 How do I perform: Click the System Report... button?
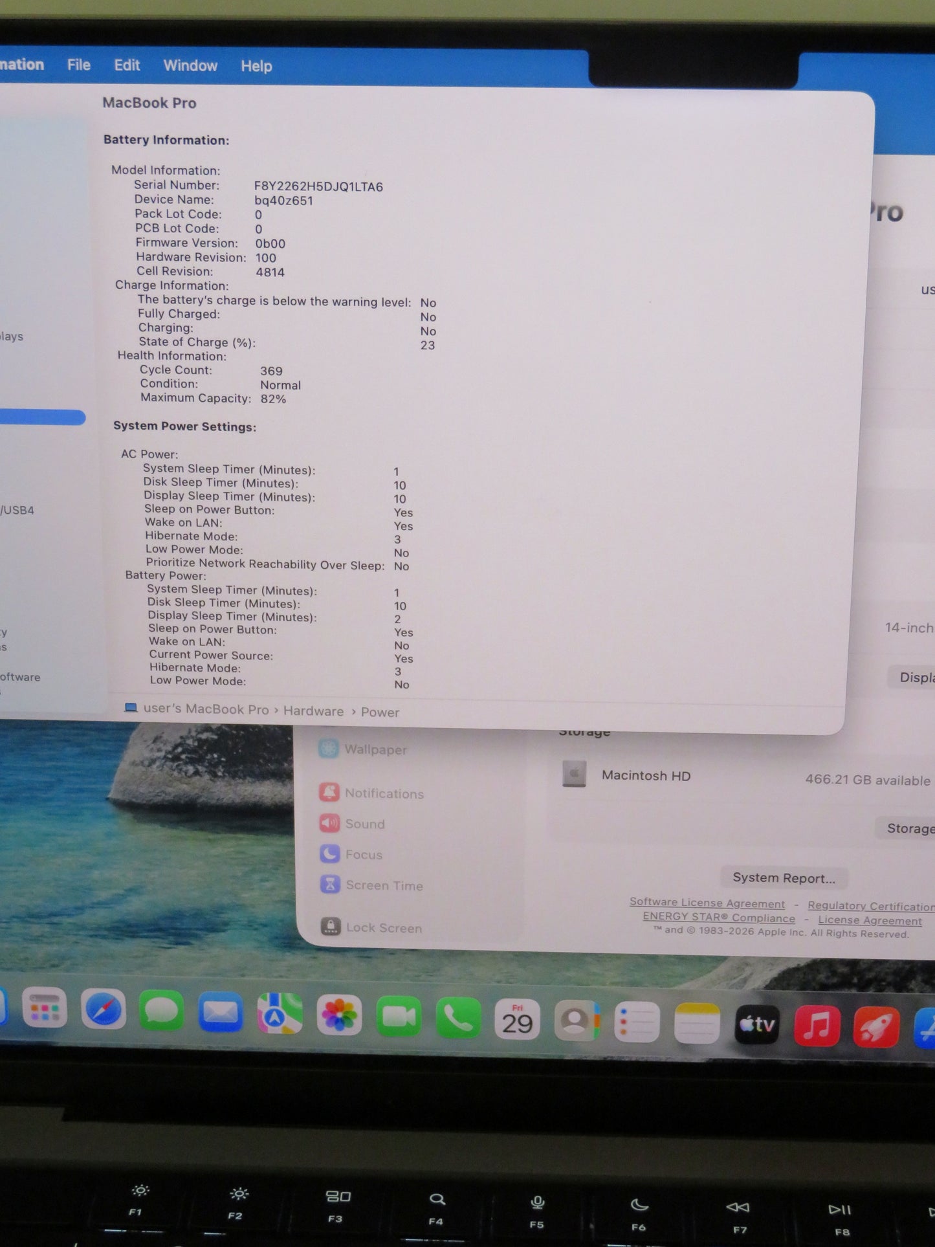(x=784, y=878)
